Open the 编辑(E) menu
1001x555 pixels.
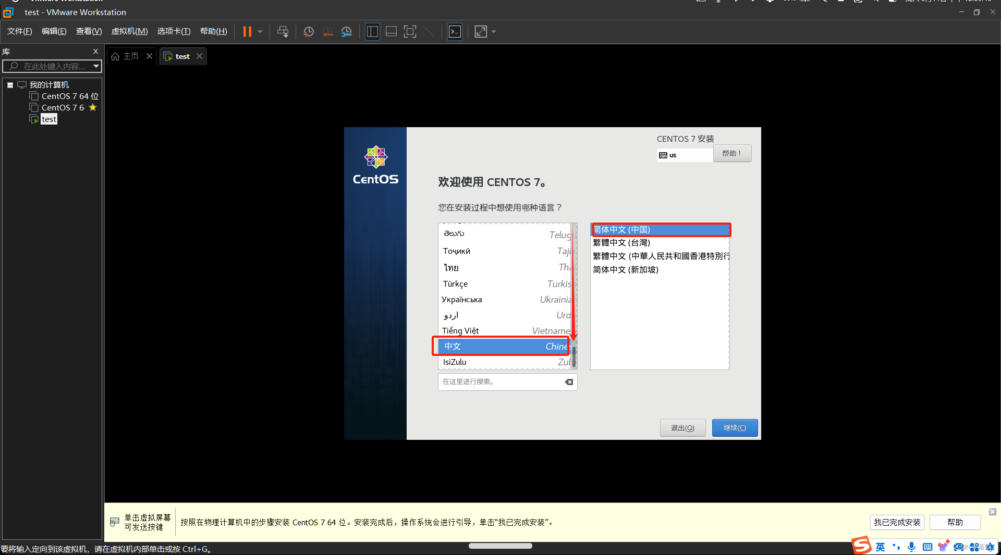(54, 31)
